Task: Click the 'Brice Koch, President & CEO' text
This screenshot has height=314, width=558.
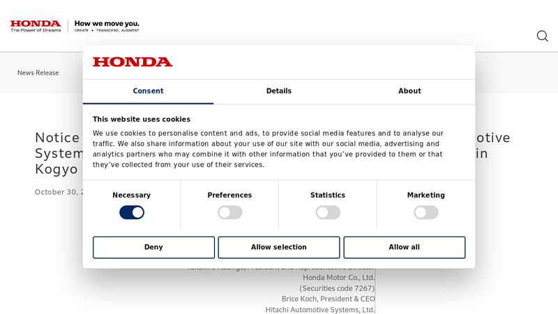Action: coord(328,299)
